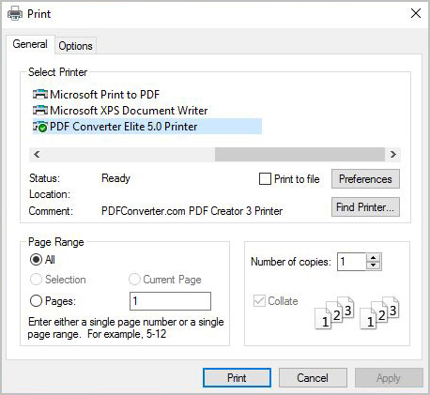
Task: Select the All page range option
Action: 36,260
